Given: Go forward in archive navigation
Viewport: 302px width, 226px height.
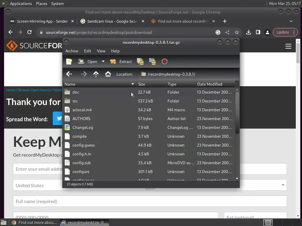Looking at the screenshot, I should pos(84,74).
